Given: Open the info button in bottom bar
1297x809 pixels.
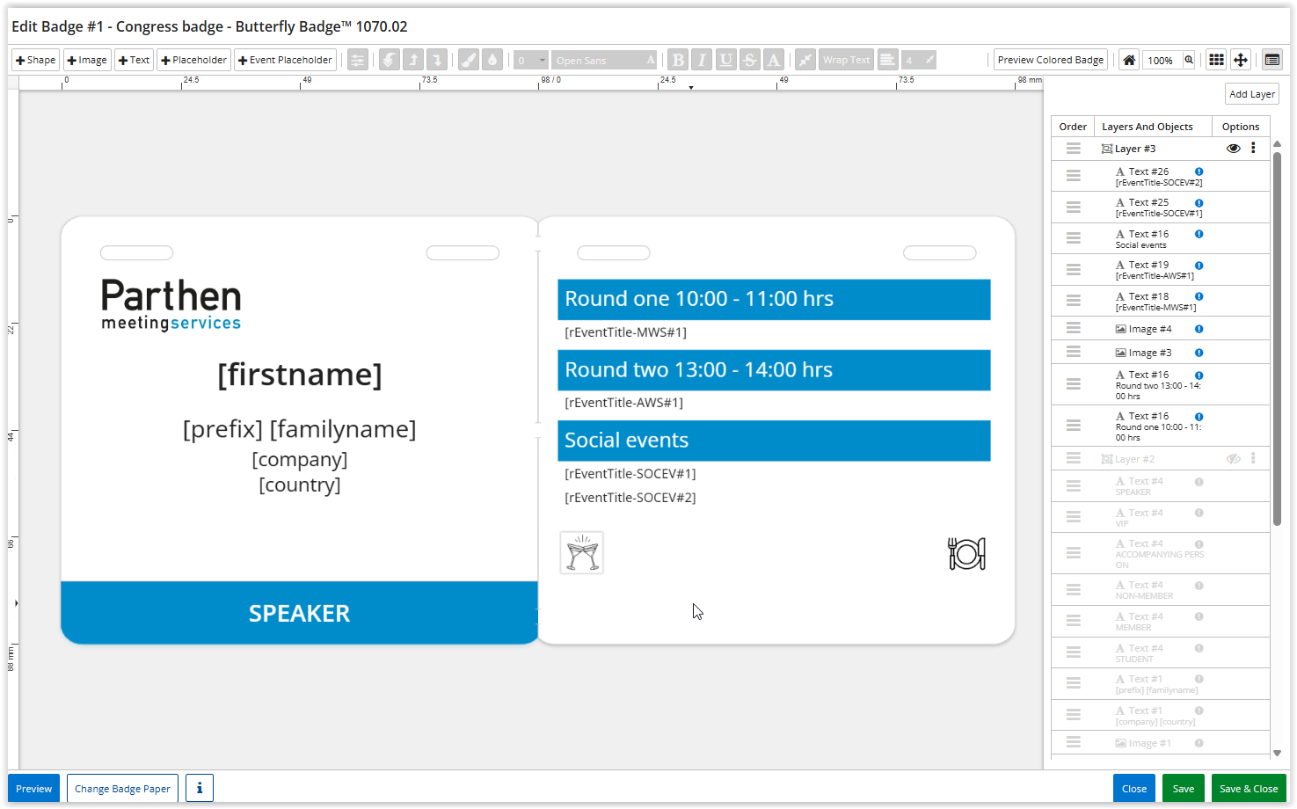Looking at the screenshot, I should 200,788.
